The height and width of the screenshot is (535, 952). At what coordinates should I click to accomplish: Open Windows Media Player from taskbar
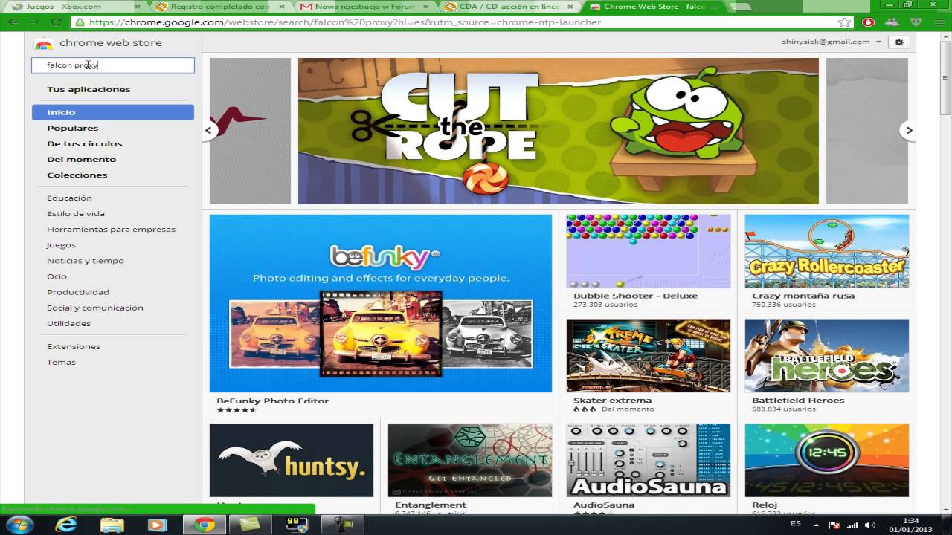tap(157, 525)
